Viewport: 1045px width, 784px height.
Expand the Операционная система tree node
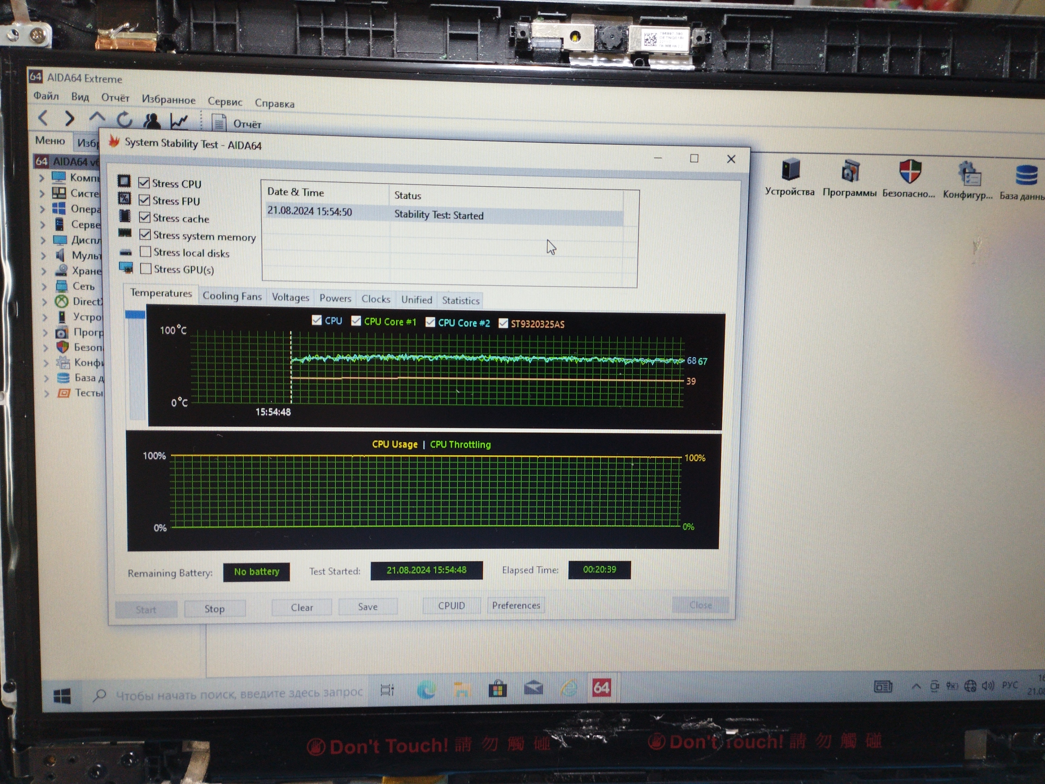[x=43, y=209]
